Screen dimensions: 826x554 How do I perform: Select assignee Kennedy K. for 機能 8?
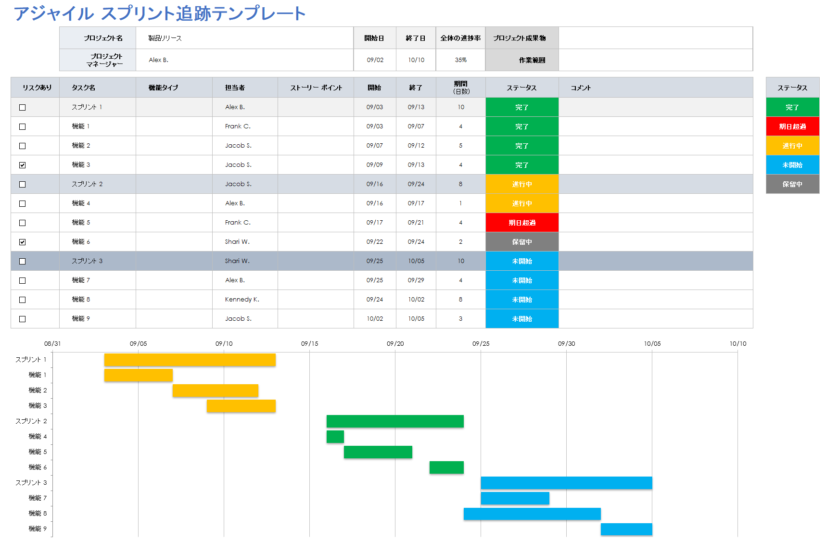[x=245, y=300]
